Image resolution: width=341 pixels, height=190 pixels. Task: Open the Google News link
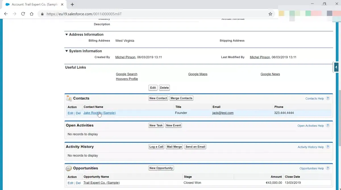(x=270, y=74)
